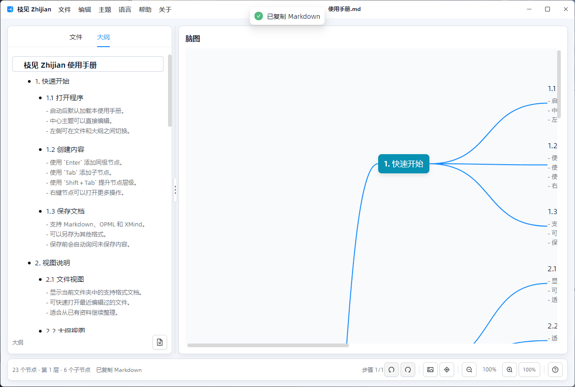Open the 帮助 menu
This screenshot has height=387, width=575.
tap(145, 10)
